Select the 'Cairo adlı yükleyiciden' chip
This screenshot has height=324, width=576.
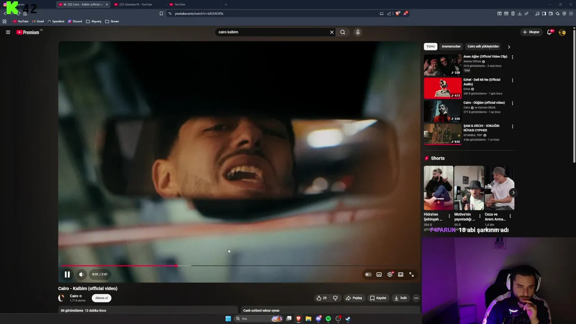pos(483,46)
